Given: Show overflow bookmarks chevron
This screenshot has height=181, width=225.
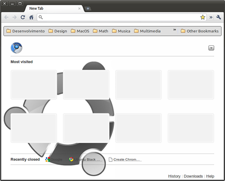Looking at the screenshot, I should click(x=175, y=30).
